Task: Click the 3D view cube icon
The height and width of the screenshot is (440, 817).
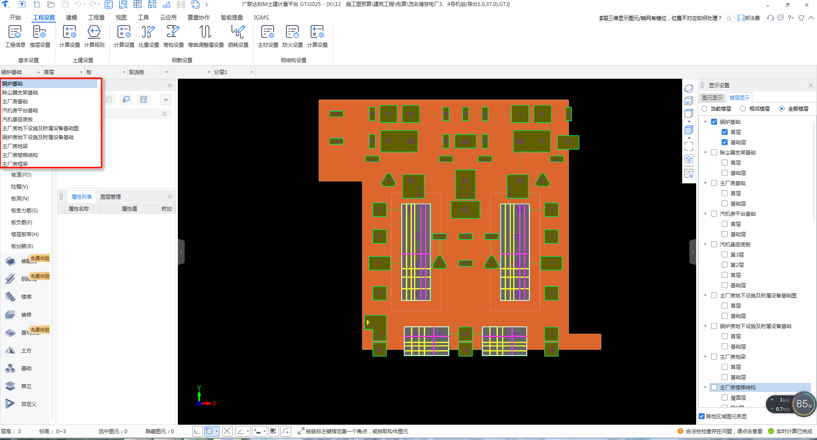Action: [689, 101]
